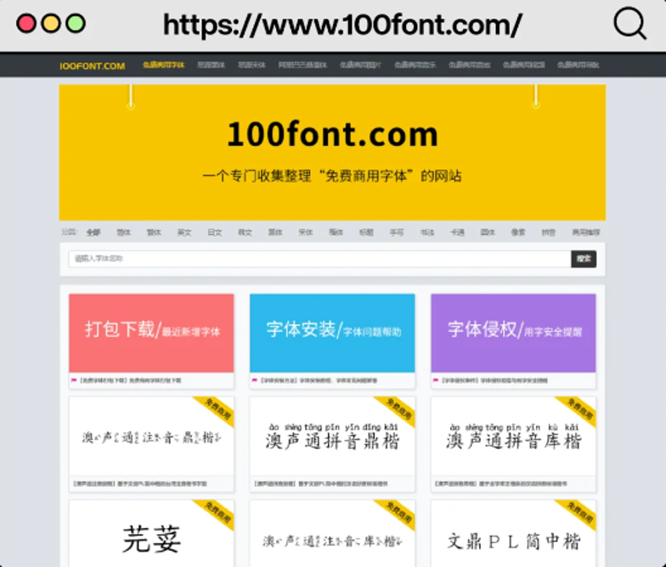Open the https://www.100font.com/ address text
The height and width of the screenshot is (567, 666).
[342, 25]
